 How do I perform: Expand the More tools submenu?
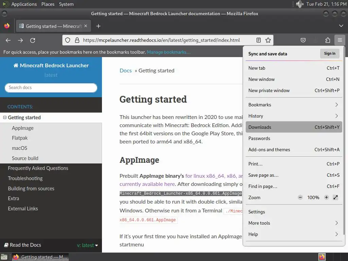point(294,223)
